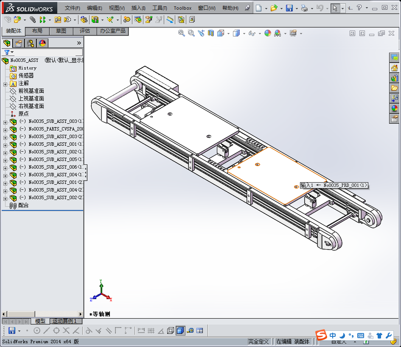The width and height of the screenshot is (401, 347).
Task: Toggle the grid display in bottom toolbar
Action: [151, 330]
